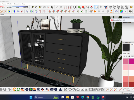Click the Windows Start button
Image resolution: width=134 pixels, height=100 pixels.
click(31, 97)
